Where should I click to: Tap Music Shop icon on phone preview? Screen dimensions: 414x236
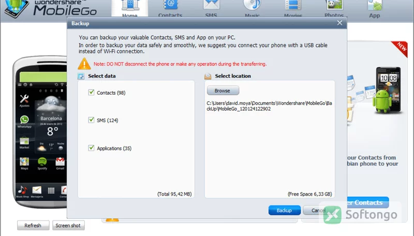click(x=22, y=191)
